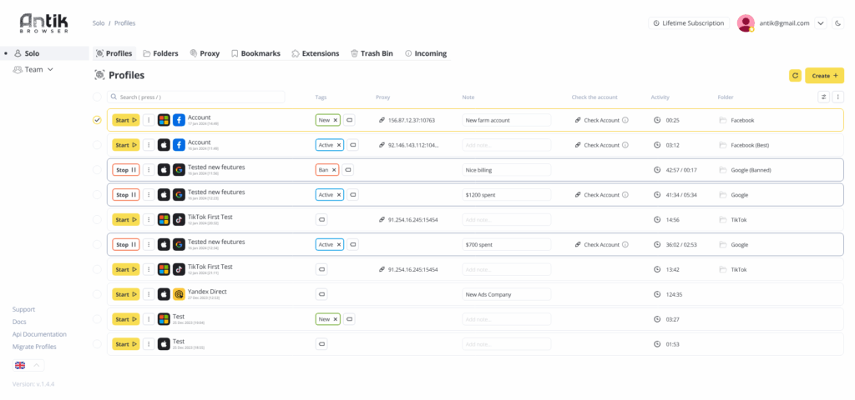
Task: Toggle the select-all profiles checkbox
Action: coord(97,97)
